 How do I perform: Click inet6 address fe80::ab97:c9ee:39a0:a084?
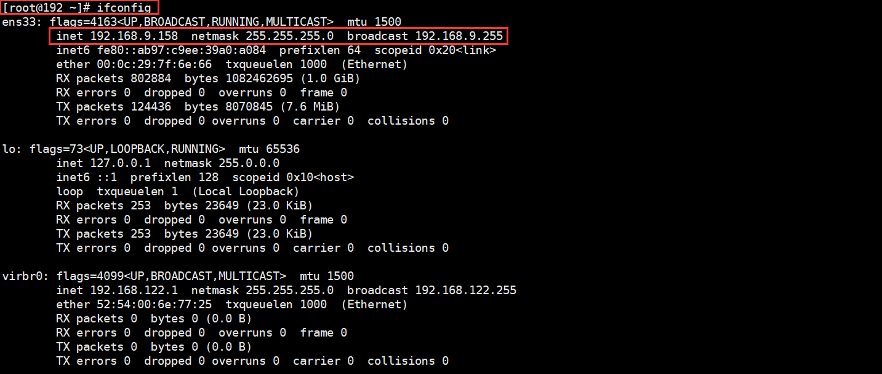point(181,50)
